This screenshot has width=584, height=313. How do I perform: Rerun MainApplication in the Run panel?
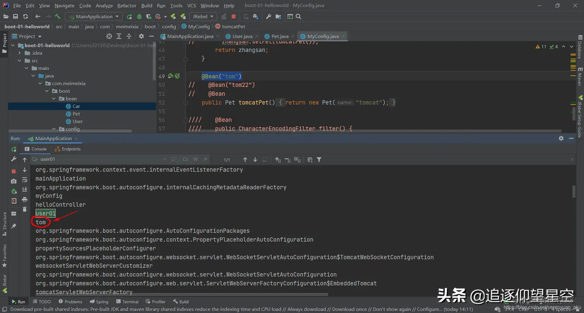point(14,149)
